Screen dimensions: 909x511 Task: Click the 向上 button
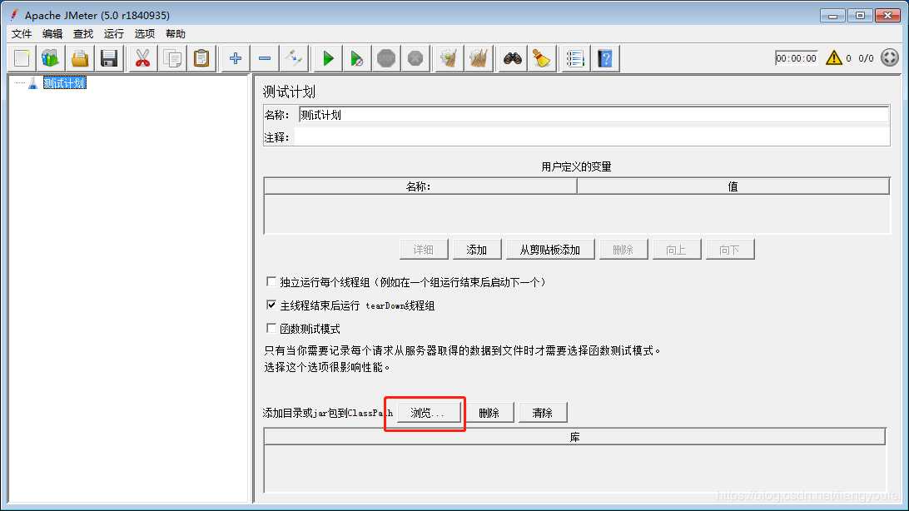[677, 250]
